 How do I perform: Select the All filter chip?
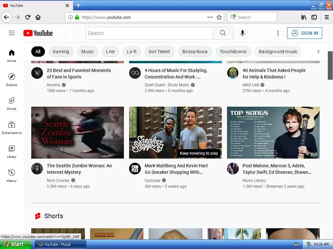pyautogui.click(x=38, y=52)
